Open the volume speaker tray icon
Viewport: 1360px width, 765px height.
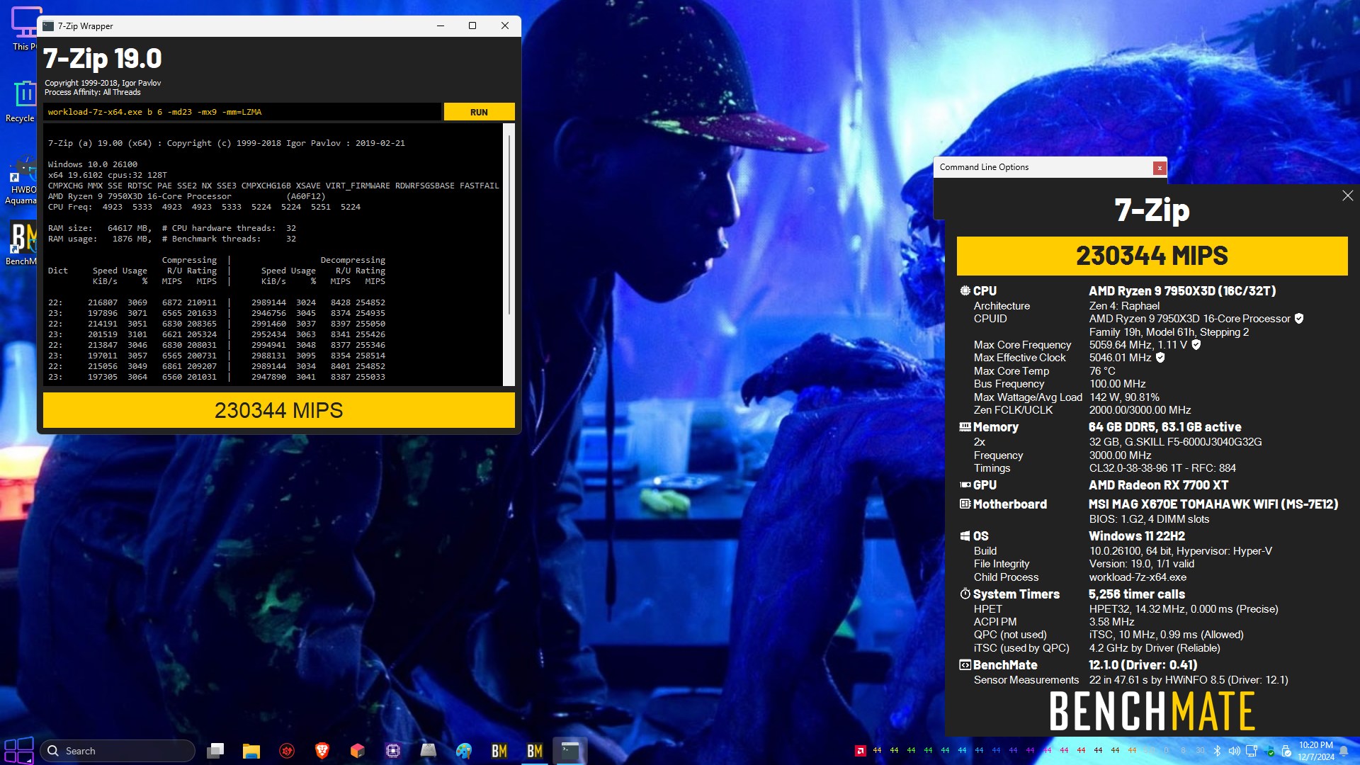pos(1234,751)
